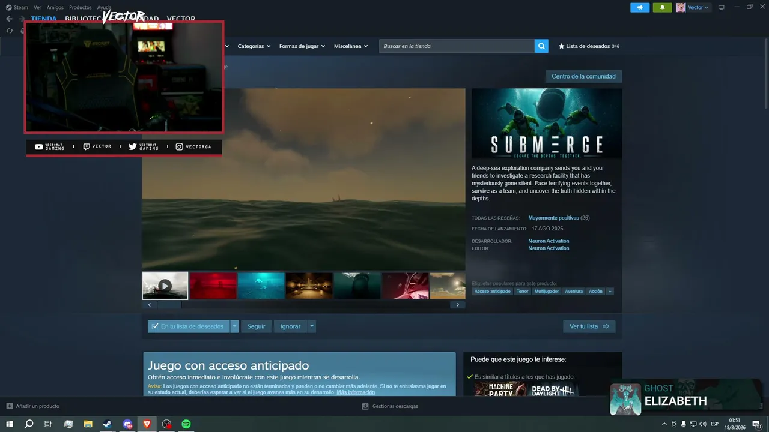Open the Ver menu
769x432 pixels.
point(37,7)
